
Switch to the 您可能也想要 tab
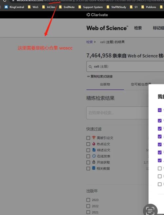pyautogui.click(x=141, y=84)
